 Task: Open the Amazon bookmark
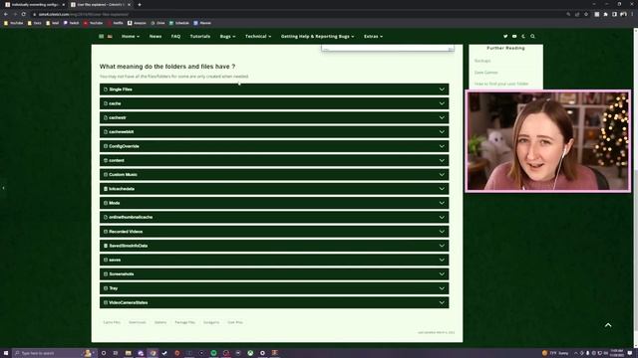(x=137, y=23)
